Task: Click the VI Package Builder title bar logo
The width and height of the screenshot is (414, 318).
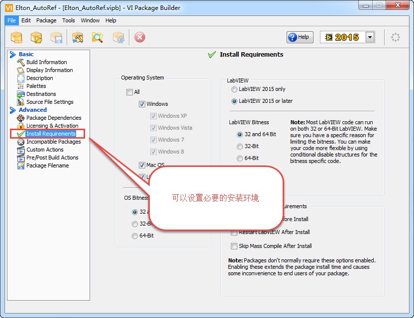Action: 9,8
